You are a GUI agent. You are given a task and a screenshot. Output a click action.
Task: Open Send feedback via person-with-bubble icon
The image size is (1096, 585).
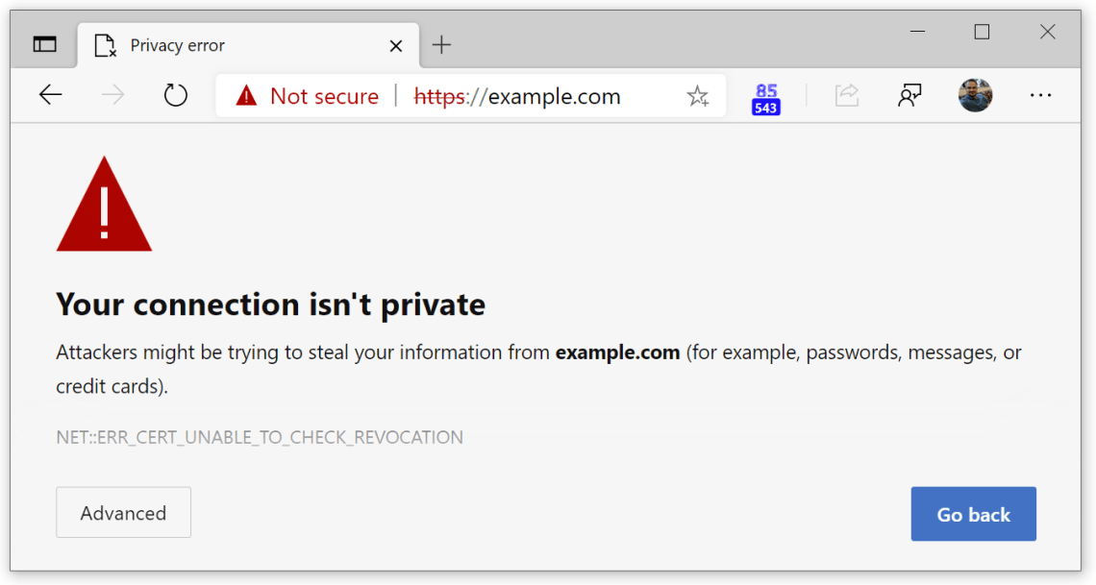[x=909, y=94]
